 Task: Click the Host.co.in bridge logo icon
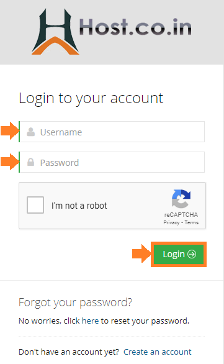click(x=55, y=32)
